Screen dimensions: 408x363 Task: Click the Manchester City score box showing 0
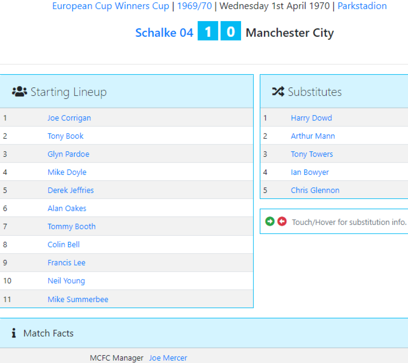[x=231, y=31]
